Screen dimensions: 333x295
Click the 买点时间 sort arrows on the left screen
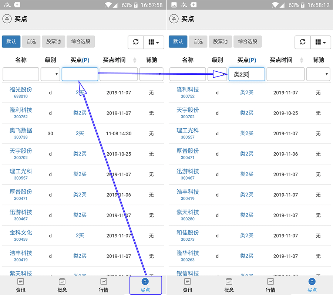[135, 60]
